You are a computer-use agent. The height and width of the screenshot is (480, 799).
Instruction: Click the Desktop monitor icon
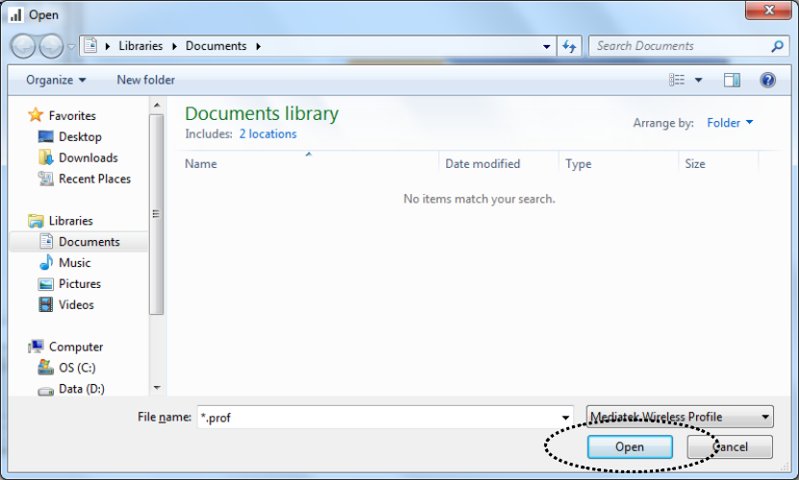[x=46, y=136]
